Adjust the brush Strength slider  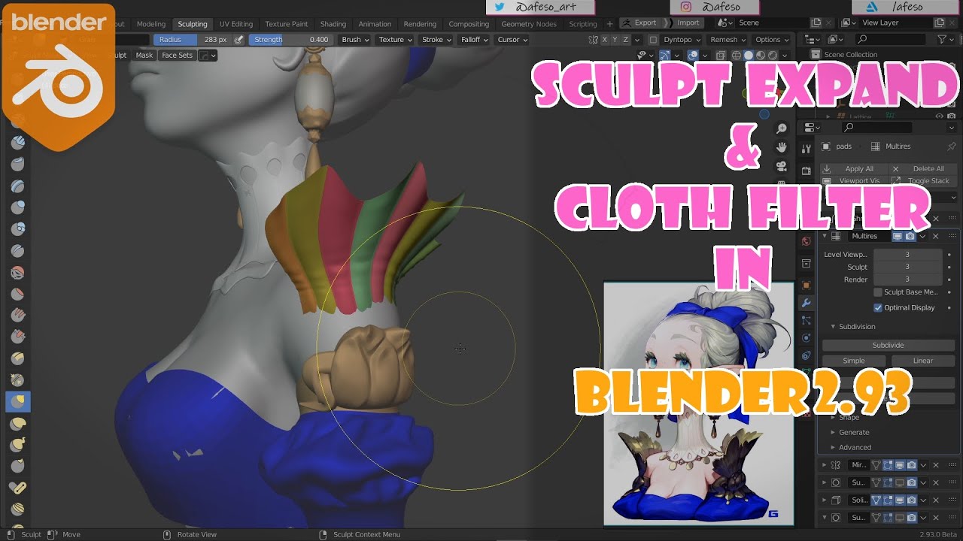[290, 40]
